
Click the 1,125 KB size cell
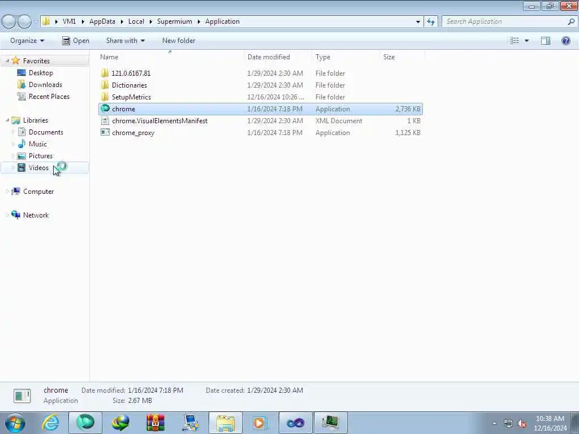click(x=408, y=132)
